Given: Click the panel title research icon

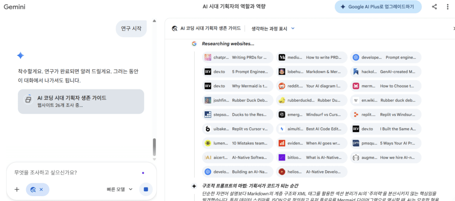Looking at the screenshot, I should click(175, 28).
